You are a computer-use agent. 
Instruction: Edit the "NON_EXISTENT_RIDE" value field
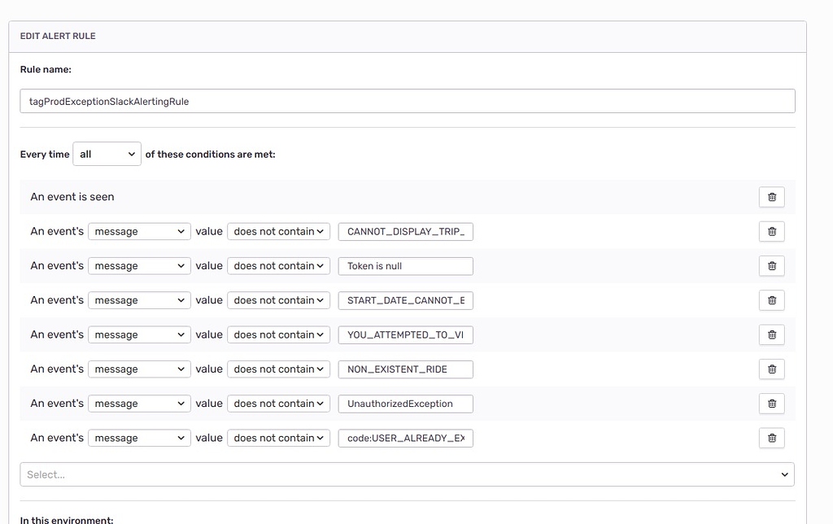click(x=405, y=369)
